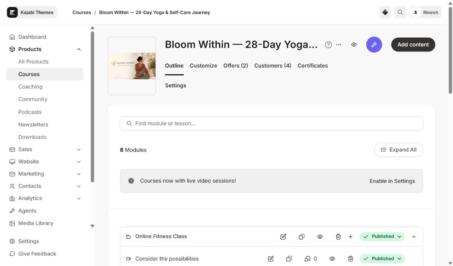
Task: Click the info icon in live video banner
Action: pyautogui.click(x=131, y=181)
